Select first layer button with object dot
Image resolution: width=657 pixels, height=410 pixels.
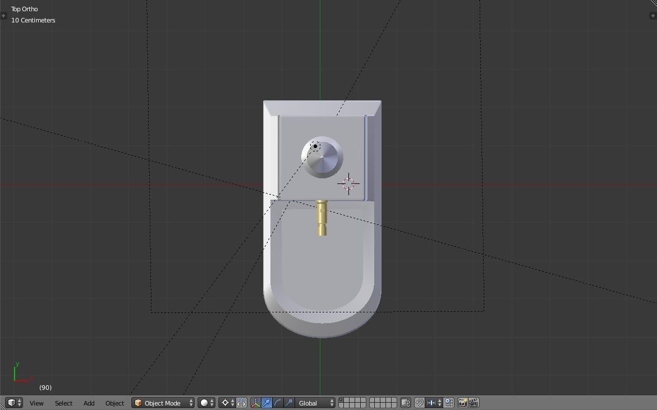pyautogui.click(x=341, y=400)
